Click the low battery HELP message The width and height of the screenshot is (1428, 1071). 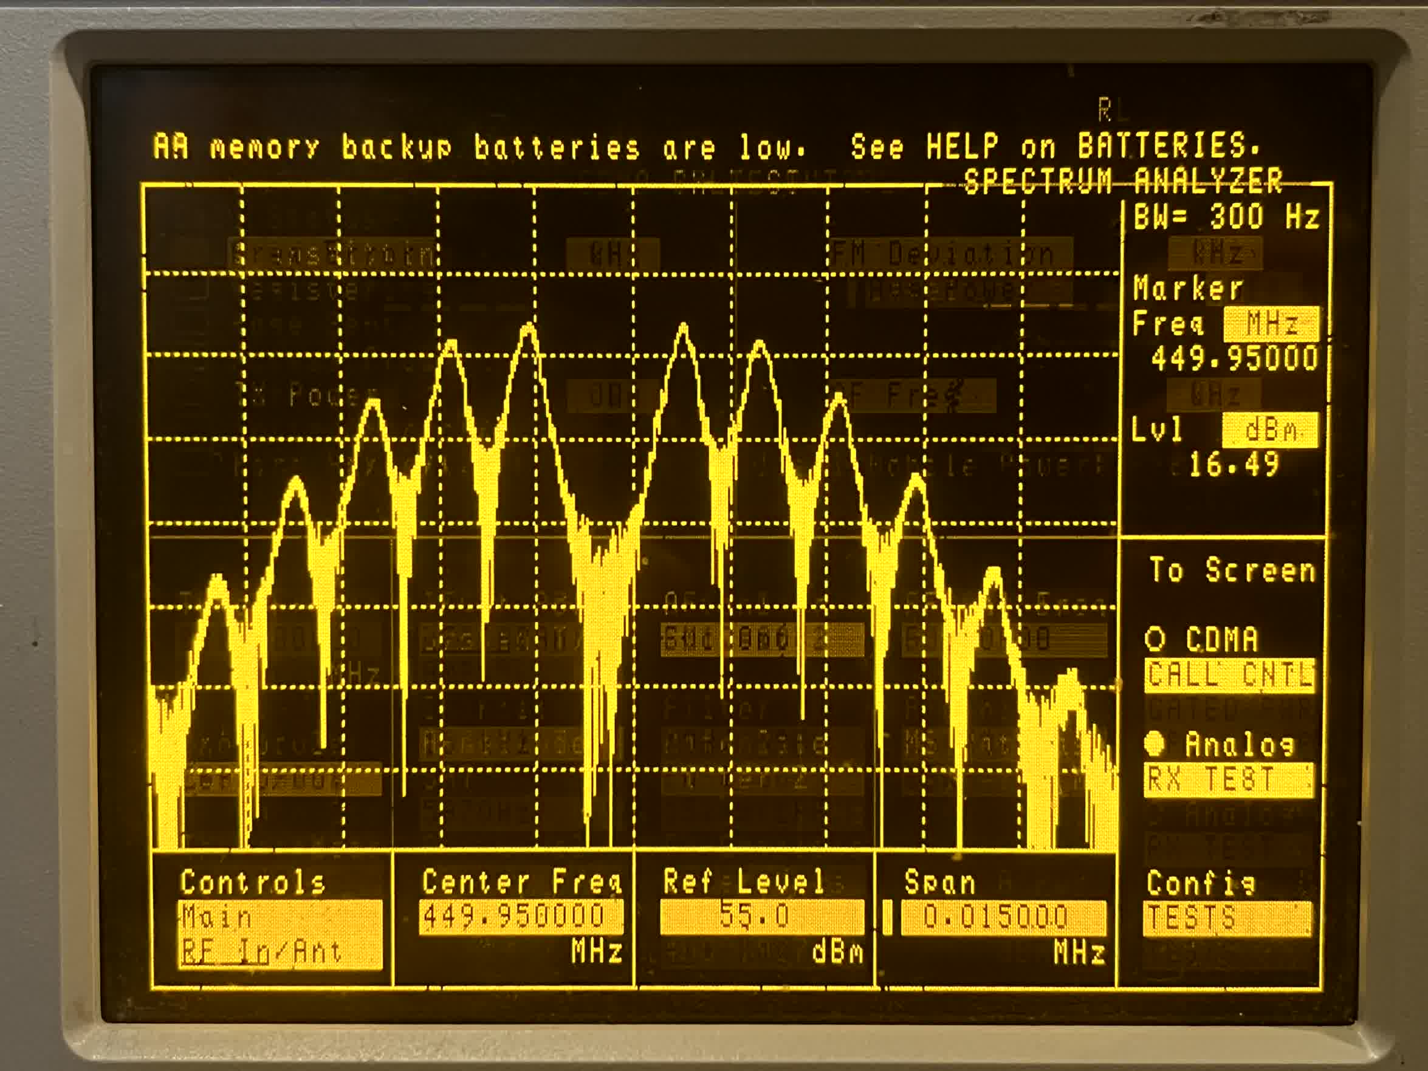(x=706, y=147)
